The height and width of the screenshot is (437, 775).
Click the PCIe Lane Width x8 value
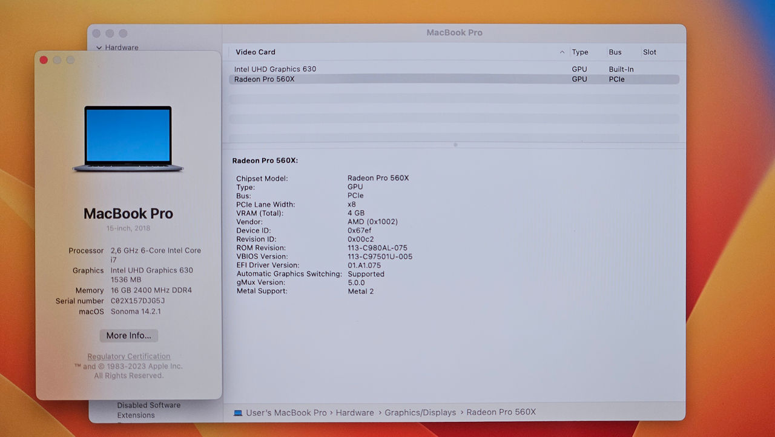click(x=352, y=205)
